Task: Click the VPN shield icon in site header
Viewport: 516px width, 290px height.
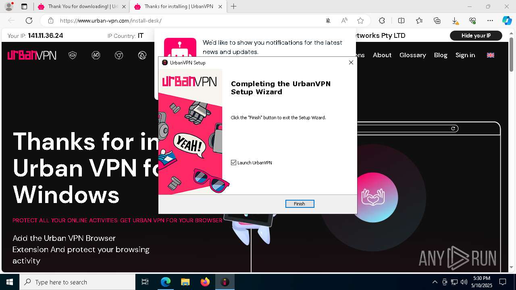Action: (x=73, y=55)
